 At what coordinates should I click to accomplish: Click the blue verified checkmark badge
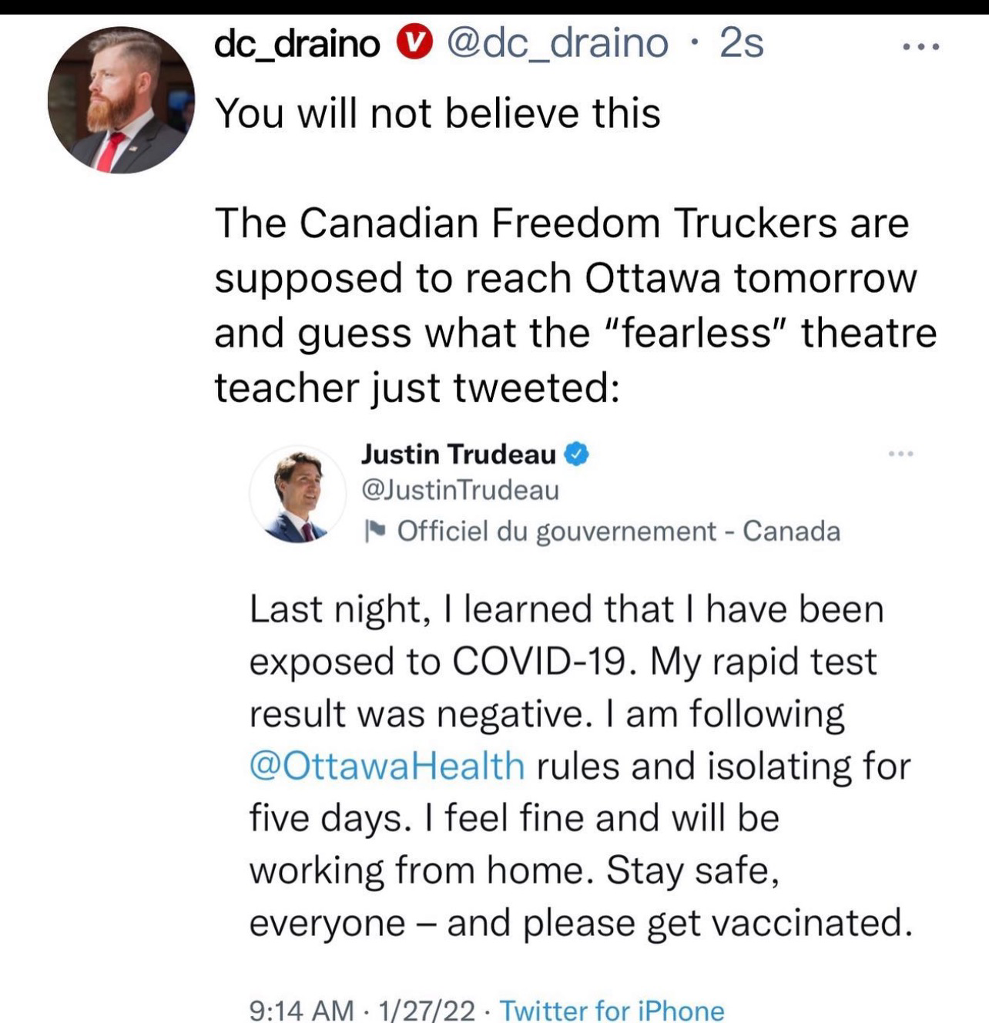[578, 454]
